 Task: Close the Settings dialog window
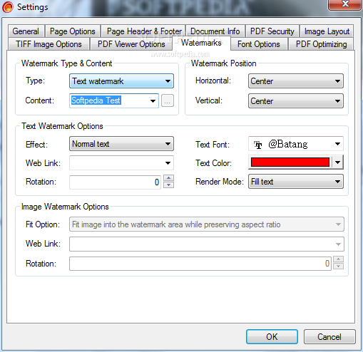coord(345,4)
